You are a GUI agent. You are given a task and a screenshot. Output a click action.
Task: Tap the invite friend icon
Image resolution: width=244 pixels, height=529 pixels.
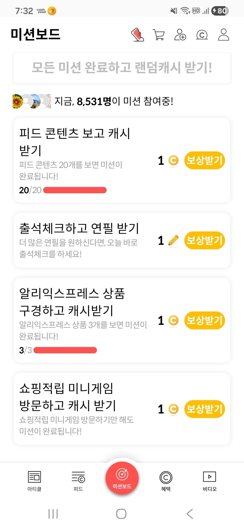click(x=180, y=35)
